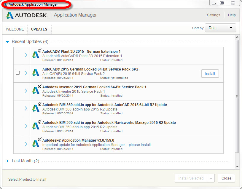This screenshot has height=189, width=242.
Task: Click 'AutoCAD(R) 2015 64bit Service Pack 2' subtitle
Action: coord(74,74)
